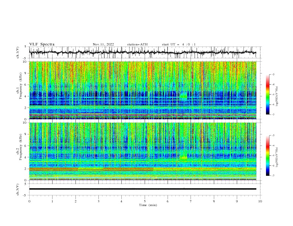Click the ch.1 PSD color bar
Screen dimensions: 293x226
click(267, 95)
